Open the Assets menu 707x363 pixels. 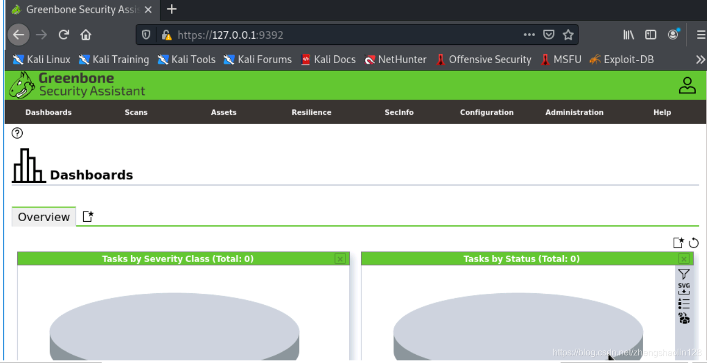(223, 112)
